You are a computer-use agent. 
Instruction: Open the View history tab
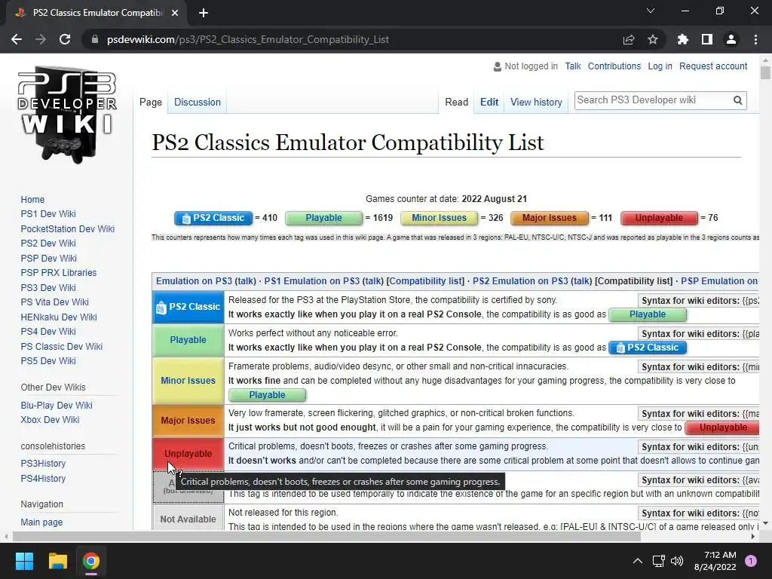click(536, 102)
